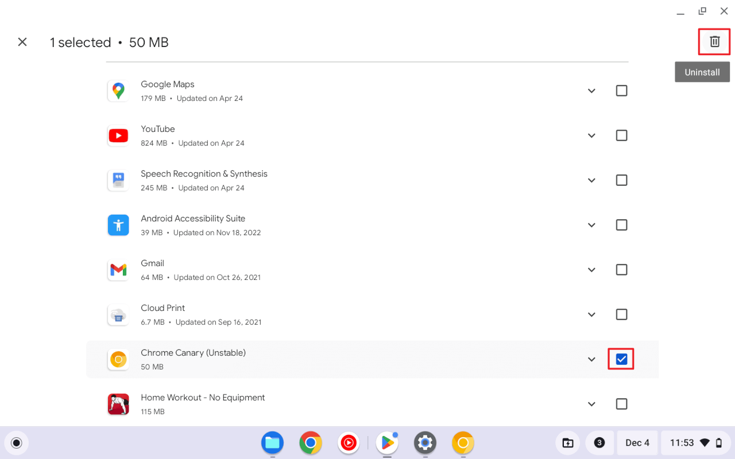This screenshot has height=459, width=735.
Task: Click Android Accessibility Suite name text
Action: (x=193, y=219)
